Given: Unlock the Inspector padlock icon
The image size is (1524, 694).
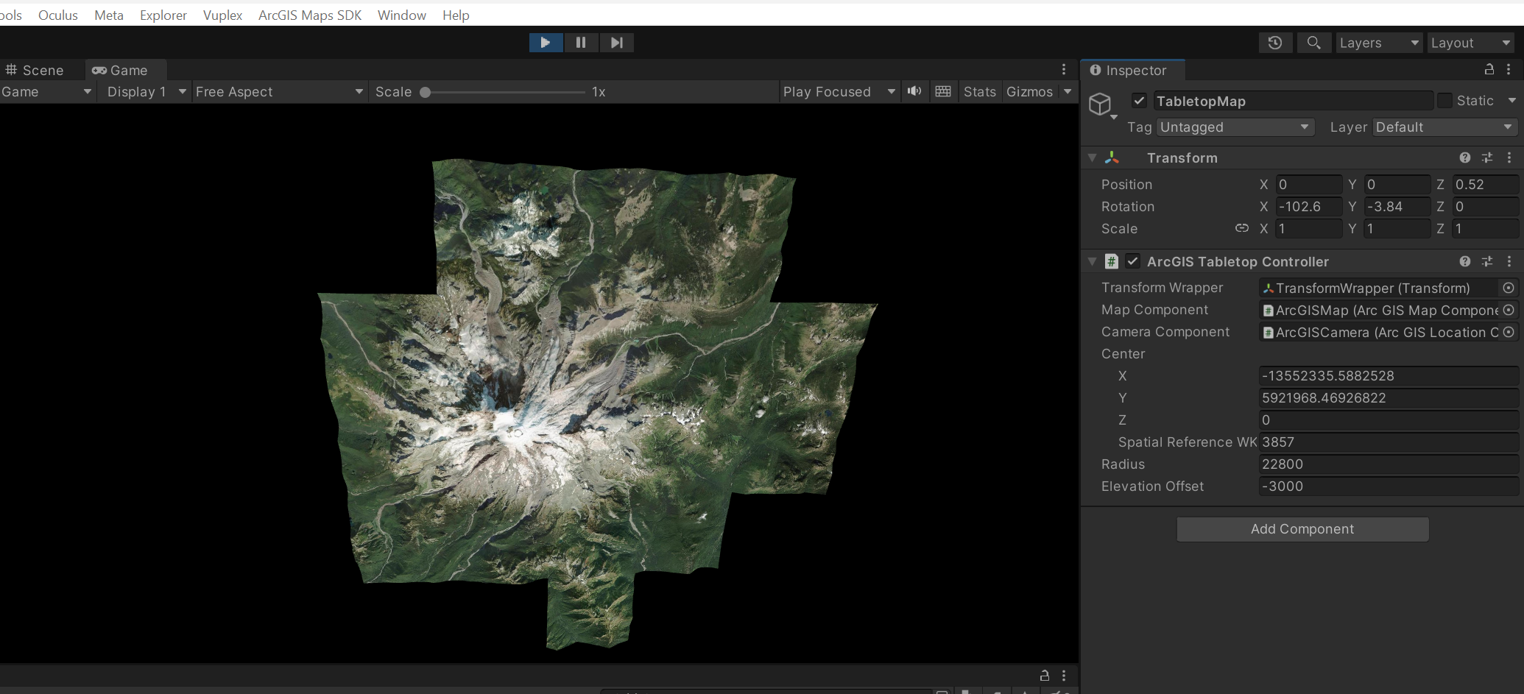Looking at the screenshot, I should pos(1489,70).
